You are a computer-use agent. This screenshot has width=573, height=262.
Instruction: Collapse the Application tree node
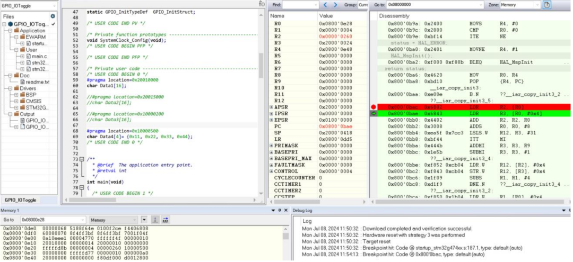10,31
